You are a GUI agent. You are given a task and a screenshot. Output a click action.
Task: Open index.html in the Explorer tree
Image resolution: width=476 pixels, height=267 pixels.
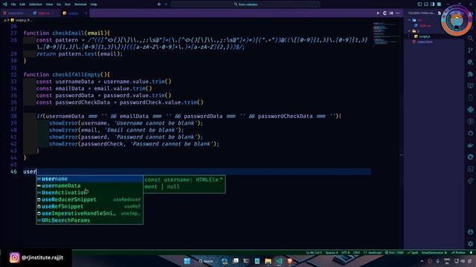tap(425, 42)
